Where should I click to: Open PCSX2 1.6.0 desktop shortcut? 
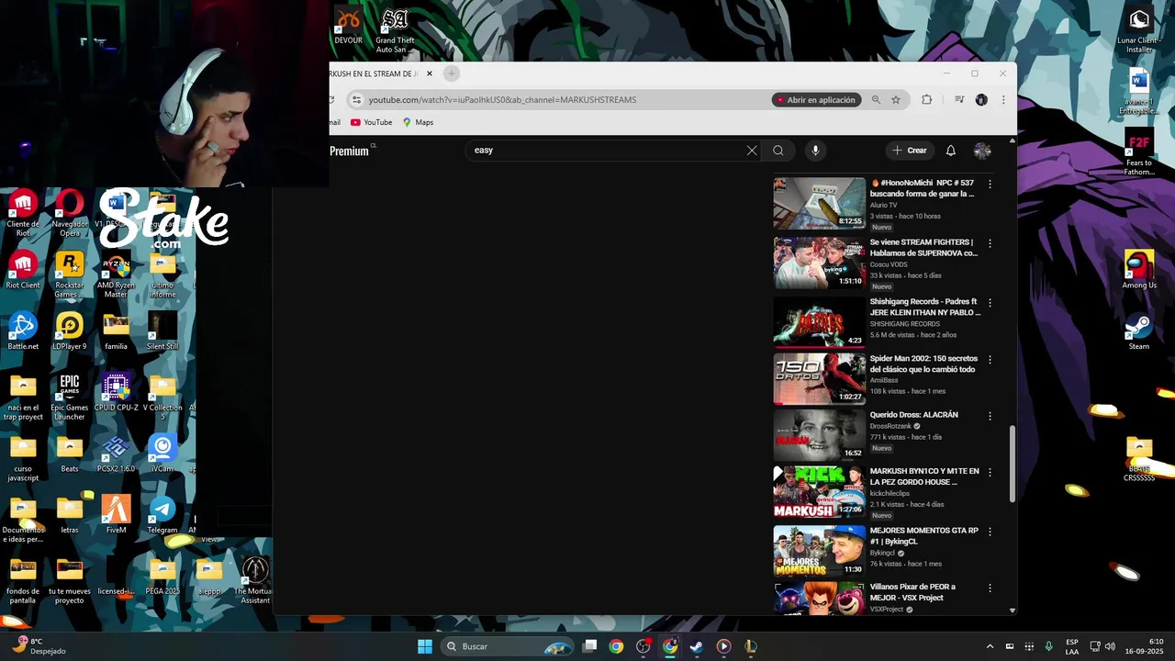point(116,454)
